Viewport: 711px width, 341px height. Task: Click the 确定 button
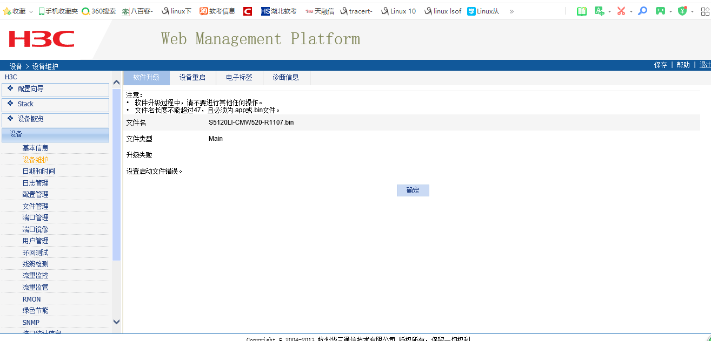[413, 190]
